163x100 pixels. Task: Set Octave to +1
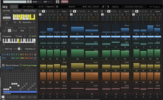12,31
